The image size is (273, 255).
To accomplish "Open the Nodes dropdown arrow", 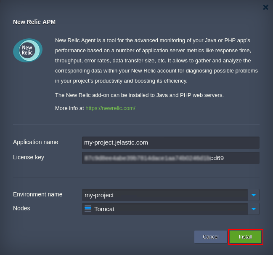I will pyautogui.click(x=254, y=209).
